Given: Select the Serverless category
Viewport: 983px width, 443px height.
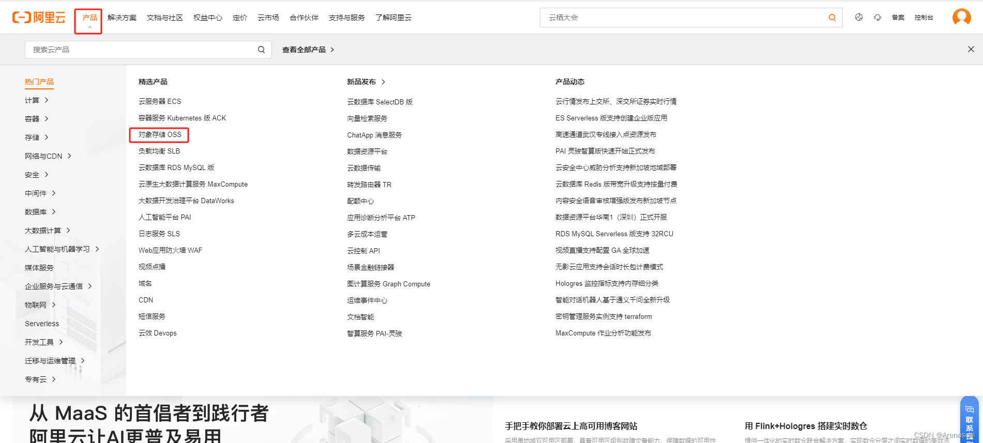Looking at the screenshot, I should click(42, 324).
